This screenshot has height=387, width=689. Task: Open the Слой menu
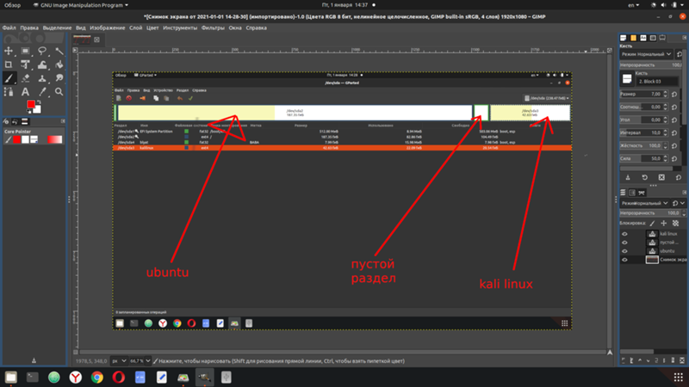click(135, 28)
